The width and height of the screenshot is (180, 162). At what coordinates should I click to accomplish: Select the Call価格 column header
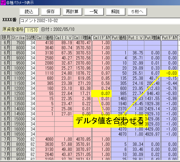tap(45, 38)
